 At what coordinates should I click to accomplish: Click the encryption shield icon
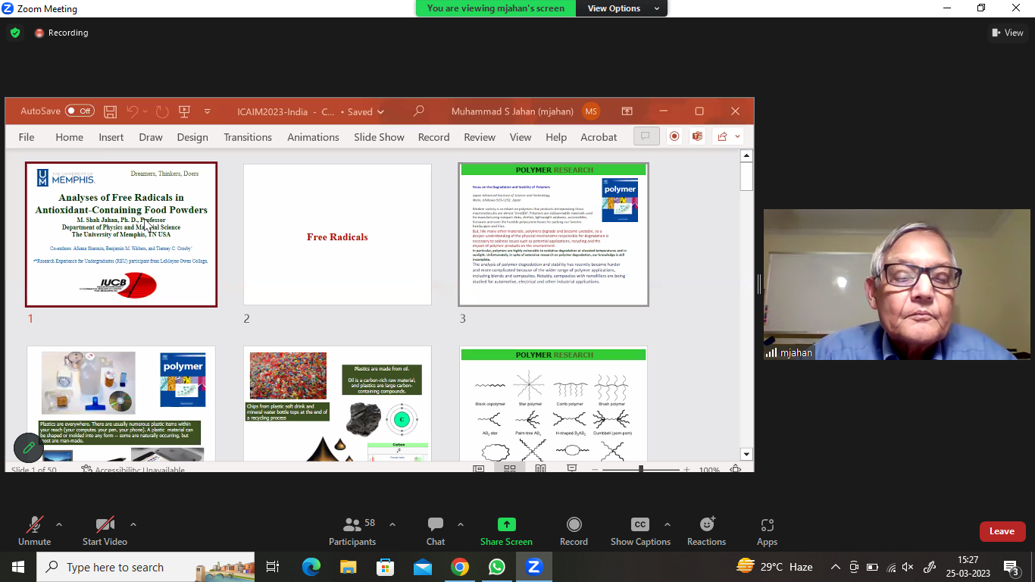point(15,33)
